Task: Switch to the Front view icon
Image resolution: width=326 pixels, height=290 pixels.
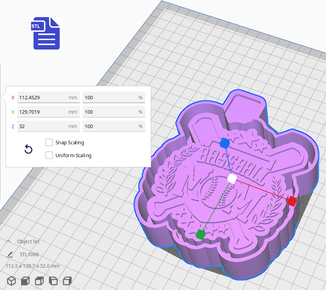Action: coord(25,281)
